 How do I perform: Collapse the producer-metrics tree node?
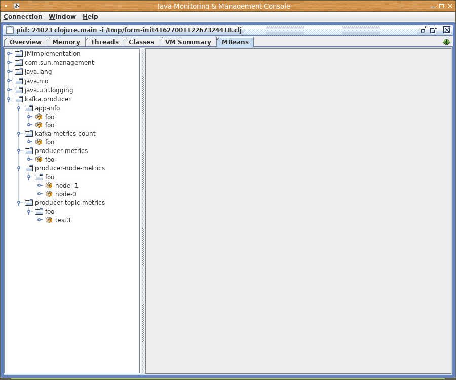pyautogui.click(x=19, y=151)
